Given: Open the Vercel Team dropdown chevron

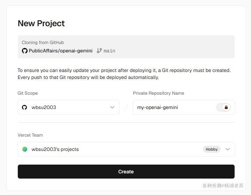Looking at the screenshot, I should pyautogui.click(x=228, y=149).
